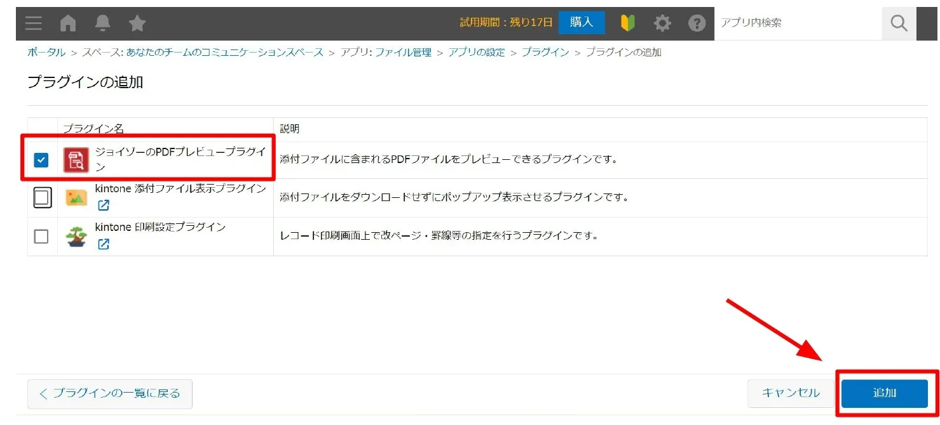Click the attachment display plugin image icon
This screenshot has height=425, width=940.
coord(76,198)
